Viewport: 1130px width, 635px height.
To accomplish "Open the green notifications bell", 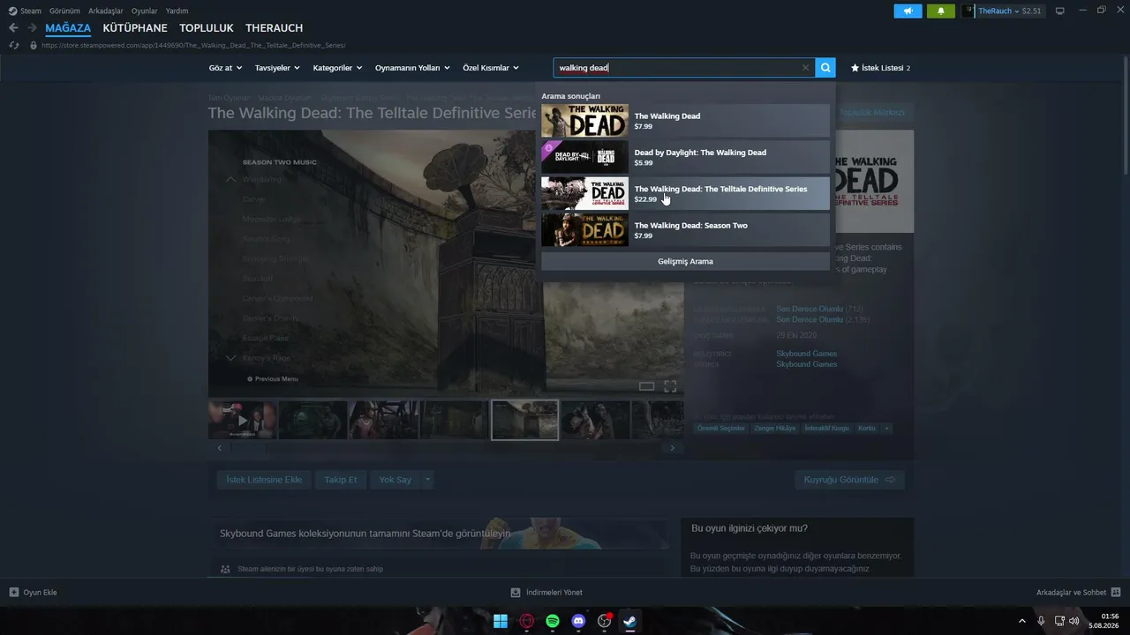I will [941, 11].
